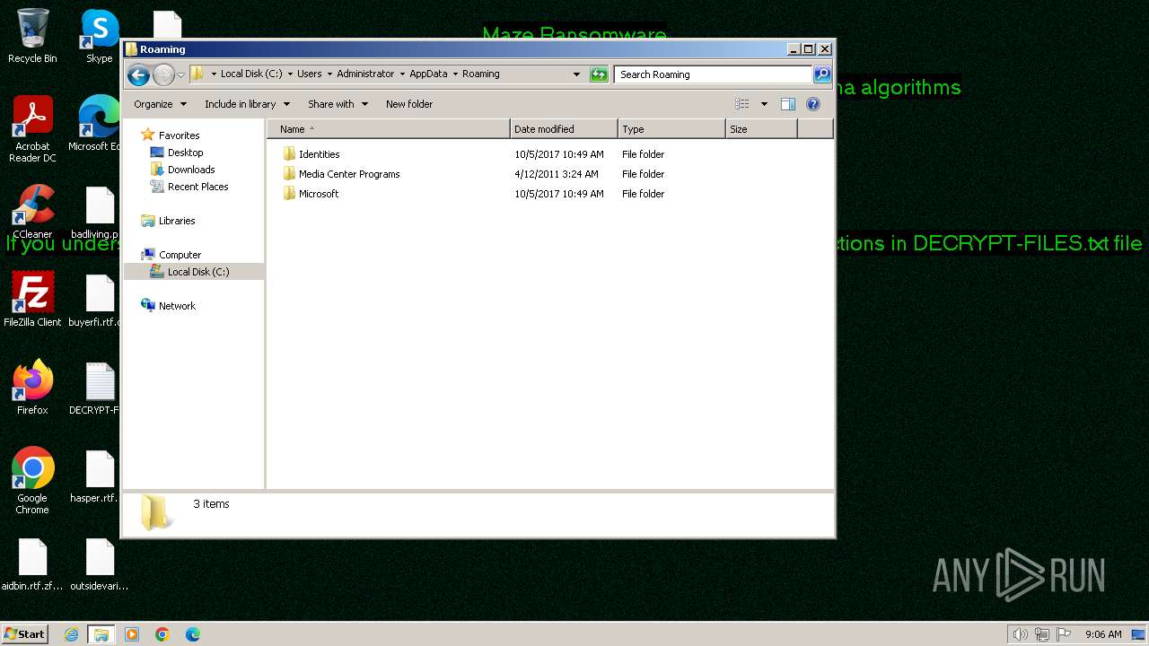Select Local Disk (C:) in navigation pane
The width and height of the screenshot is (1149, 646).
click(x=189, y=272)
